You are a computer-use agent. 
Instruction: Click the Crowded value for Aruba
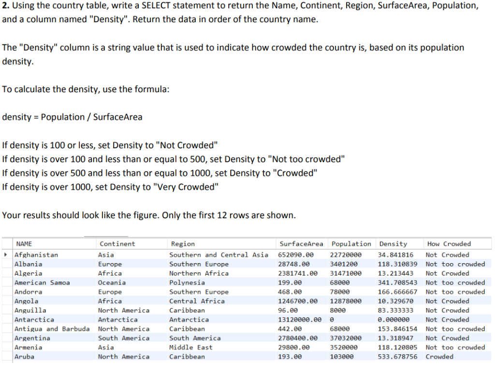(440, 356)
